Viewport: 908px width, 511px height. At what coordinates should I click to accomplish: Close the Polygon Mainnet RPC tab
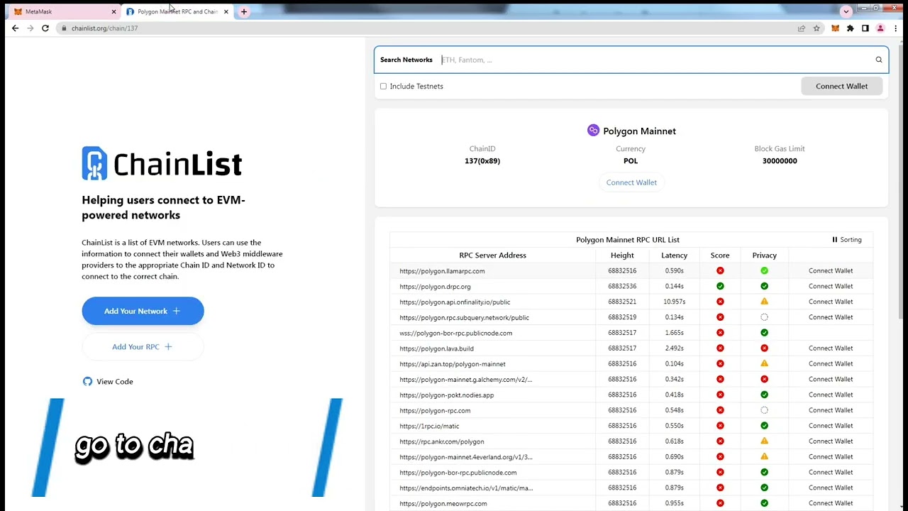[x=226, y=11]
